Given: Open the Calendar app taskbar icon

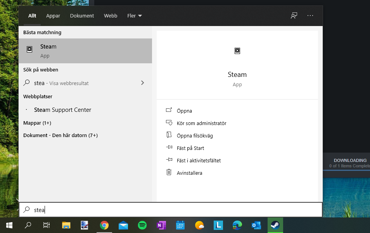Looking at the screenshot, I should click(180, 225).
